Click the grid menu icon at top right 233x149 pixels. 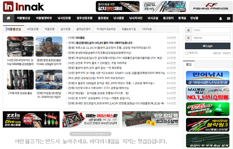tap(228, 18)
